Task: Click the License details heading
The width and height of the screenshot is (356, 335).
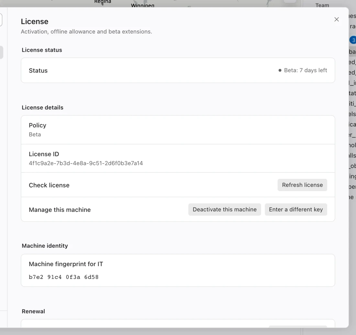Action: click(x=42, y=107)
